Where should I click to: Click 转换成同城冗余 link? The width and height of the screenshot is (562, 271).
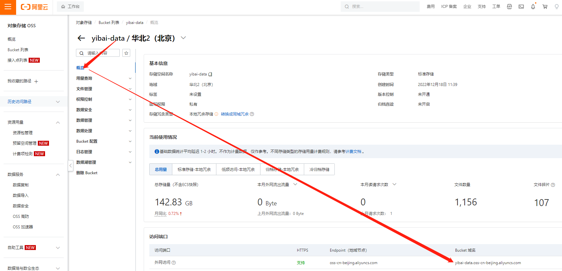pos(235,114)
